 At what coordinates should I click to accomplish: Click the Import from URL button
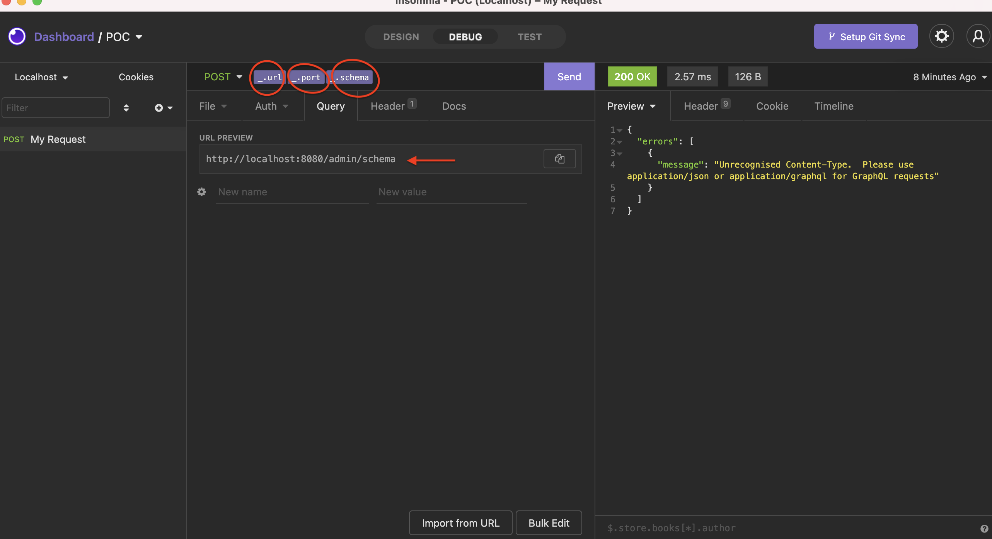pyautogui.click(x=460, y=522)
